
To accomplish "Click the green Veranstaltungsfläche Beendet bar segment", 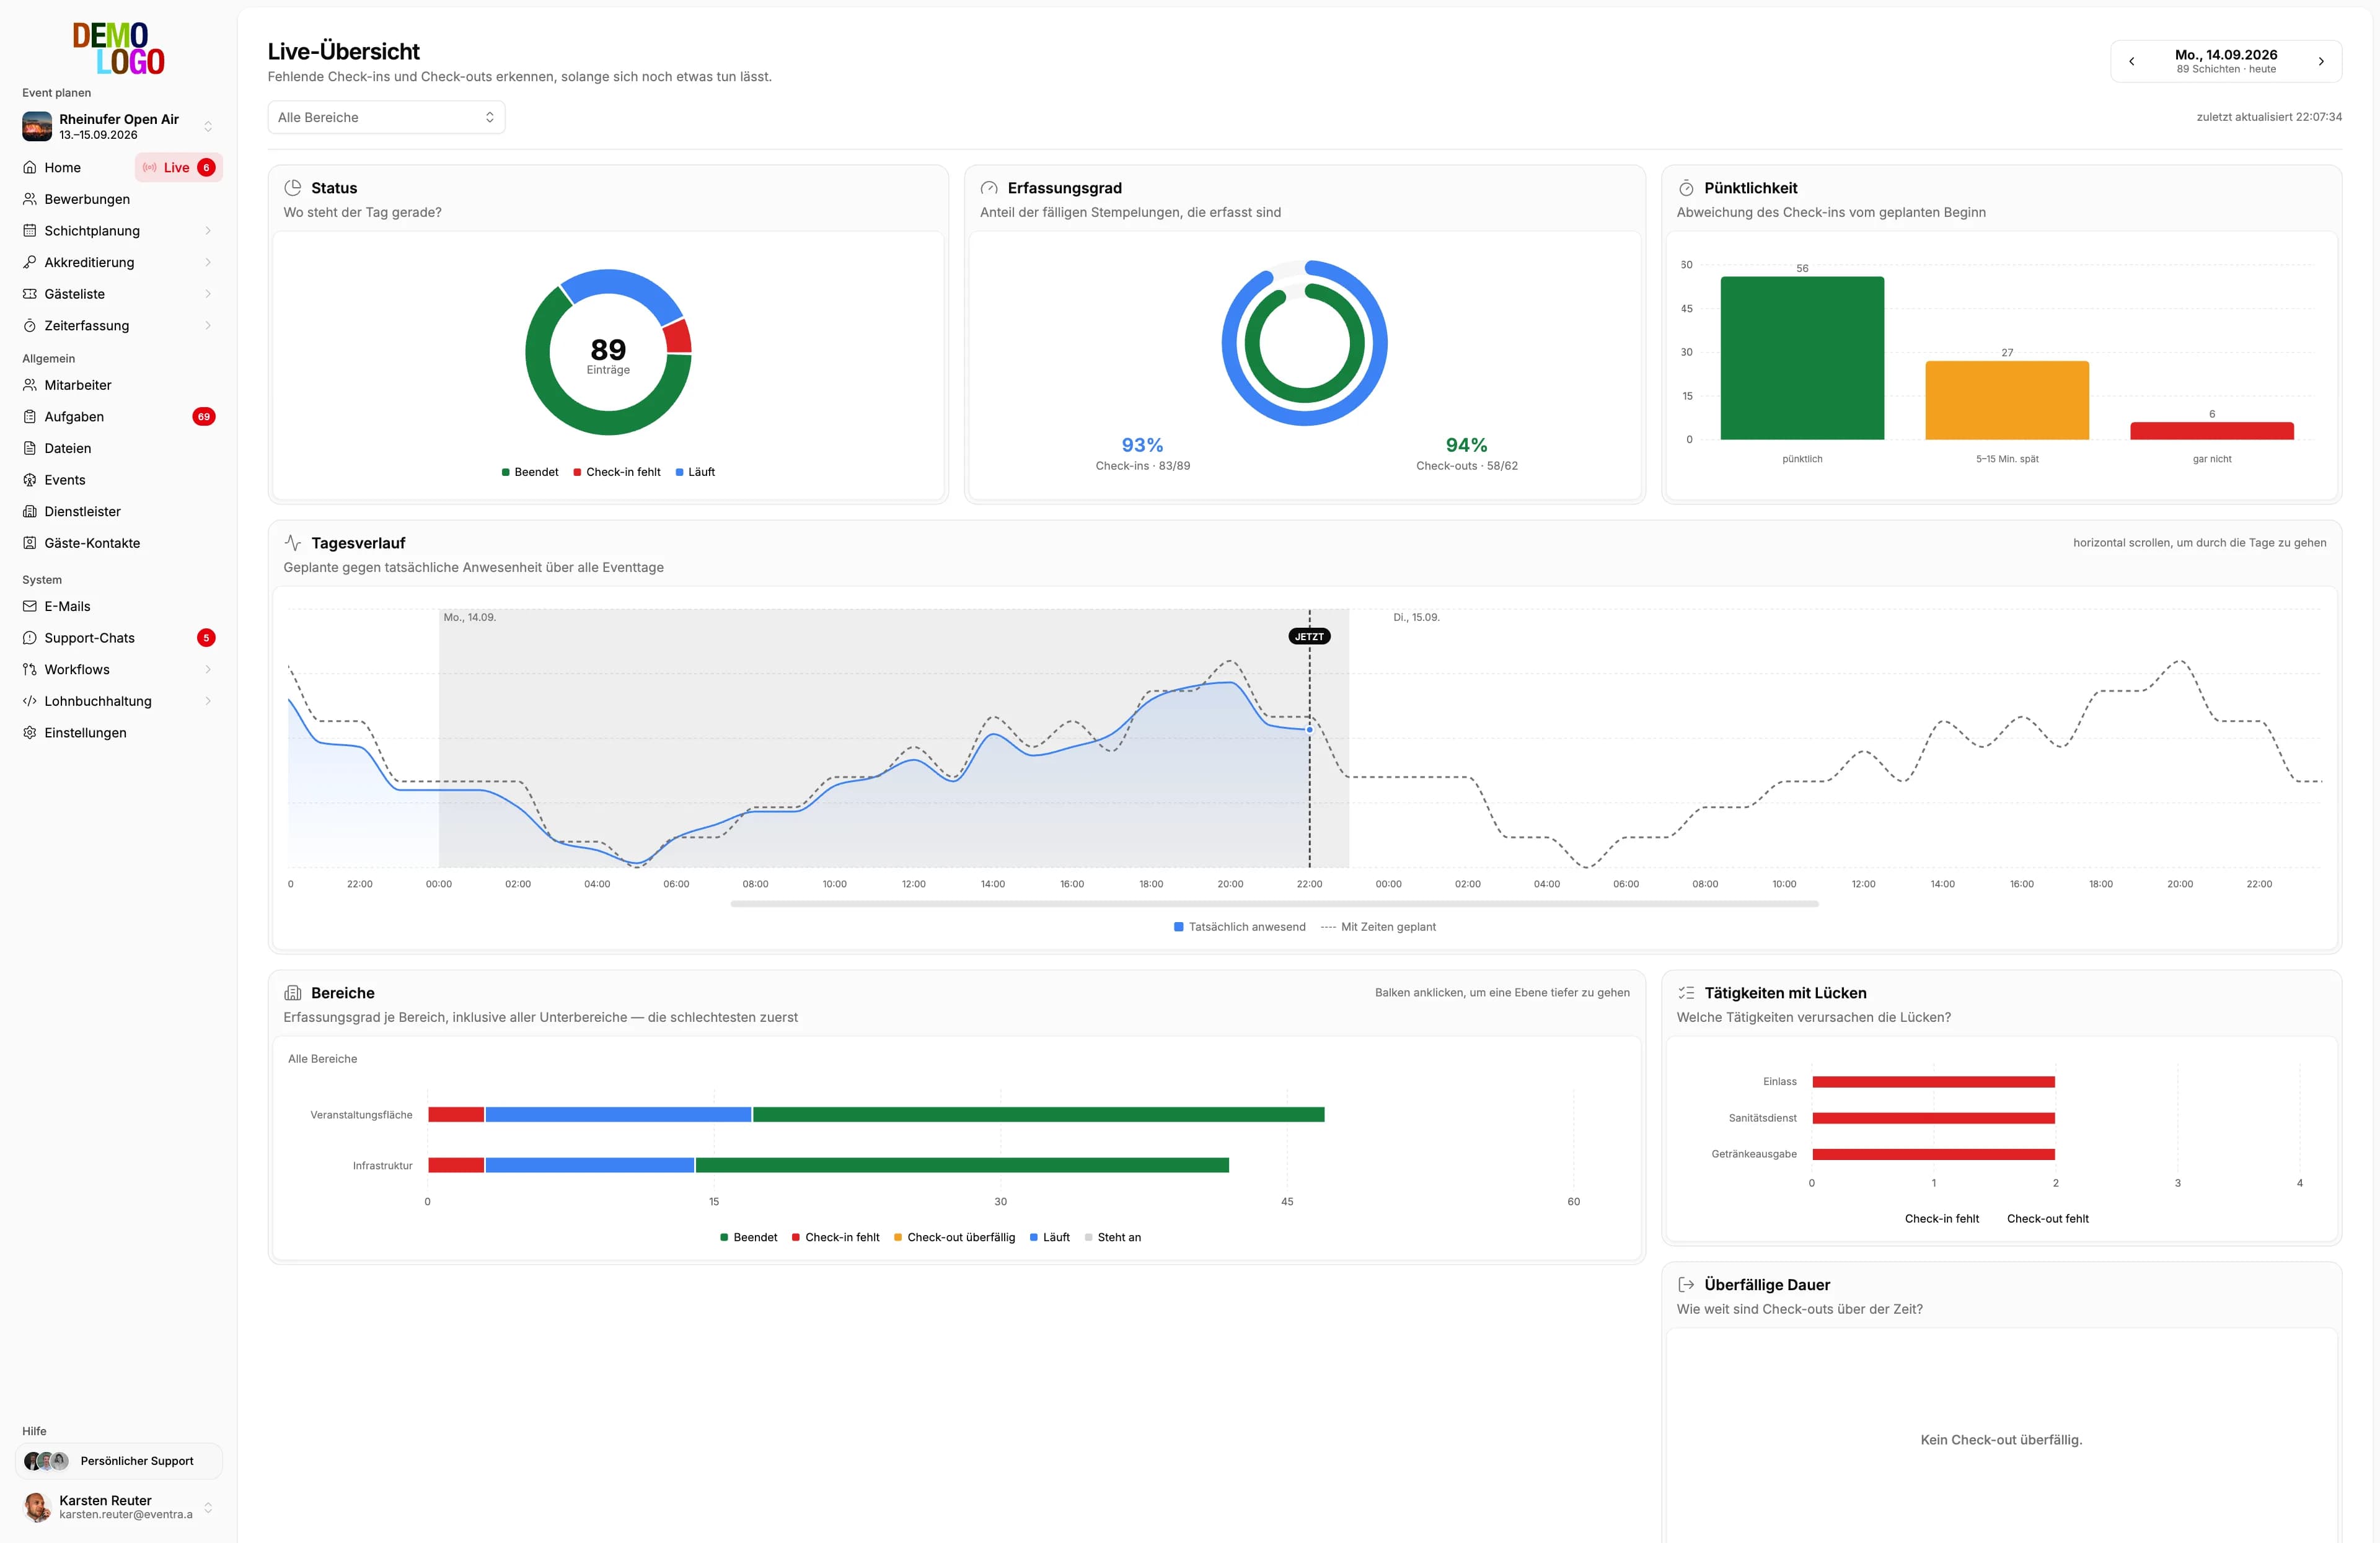I will (1038, 1115).
